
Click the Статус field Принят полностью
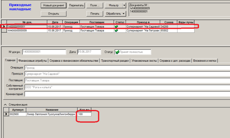[133, 52]
